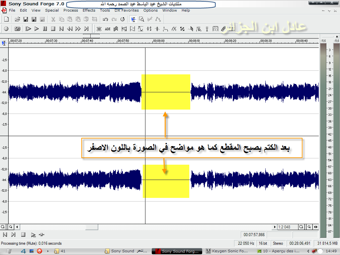
Task: Click the cursor position 00:07:57,866 field
Action: pyautogui.click(x=253, y=235)
